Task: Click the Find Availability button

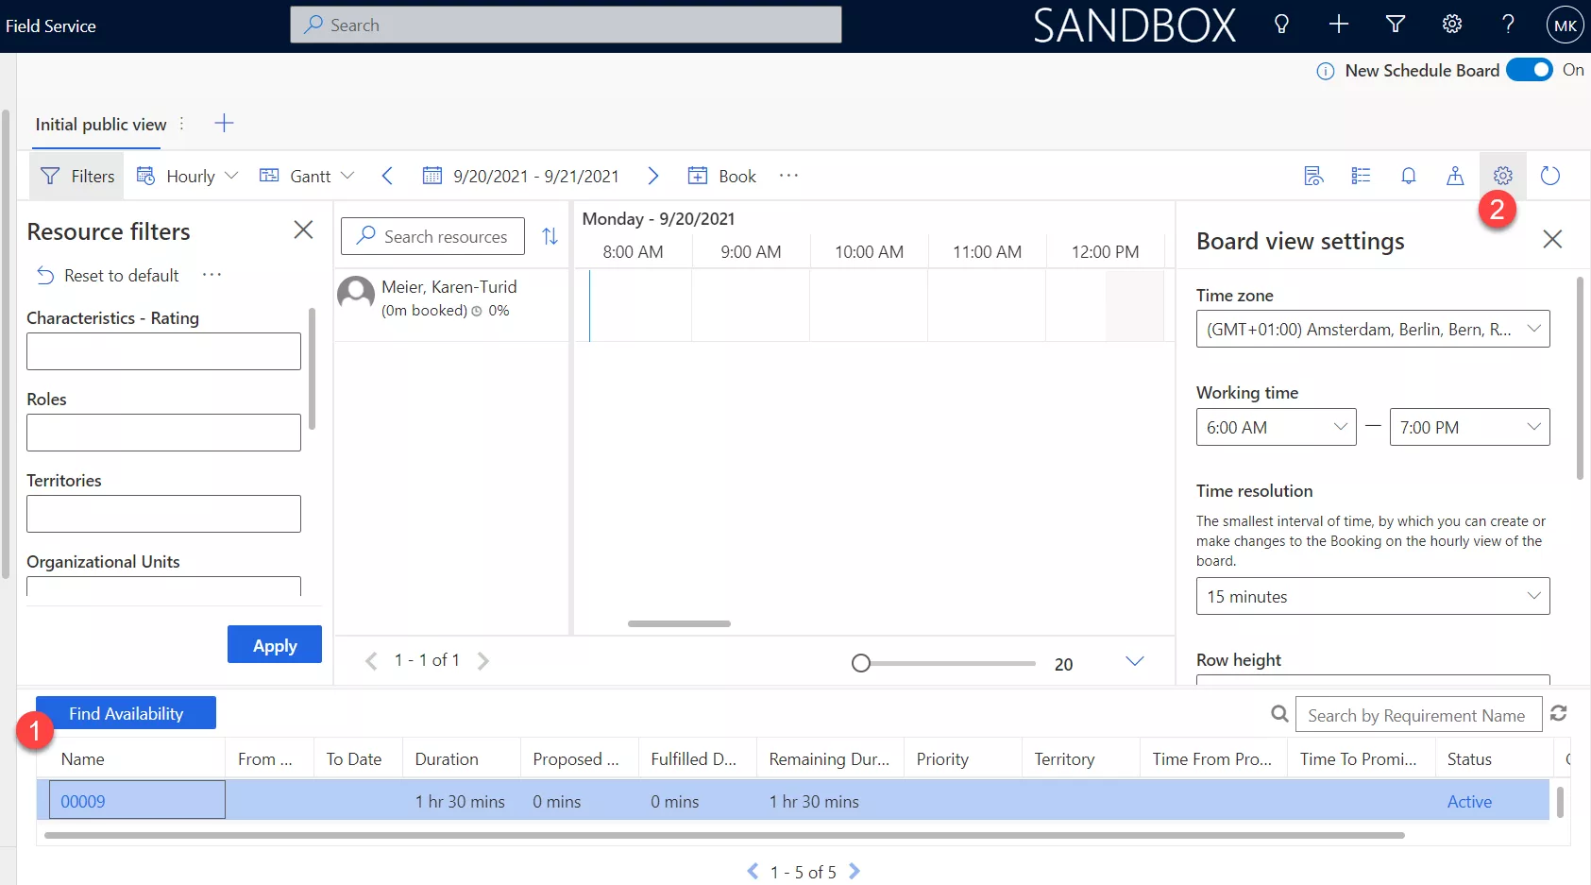Action: [126, 713]
